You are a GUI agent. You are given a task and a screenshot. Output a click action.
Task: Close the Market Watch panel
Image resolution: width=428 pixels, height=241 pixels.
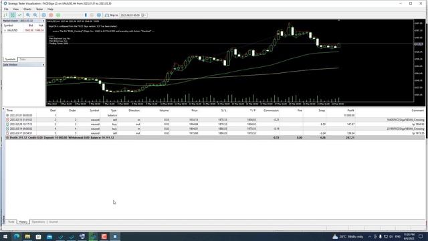[x=43, y=21]
